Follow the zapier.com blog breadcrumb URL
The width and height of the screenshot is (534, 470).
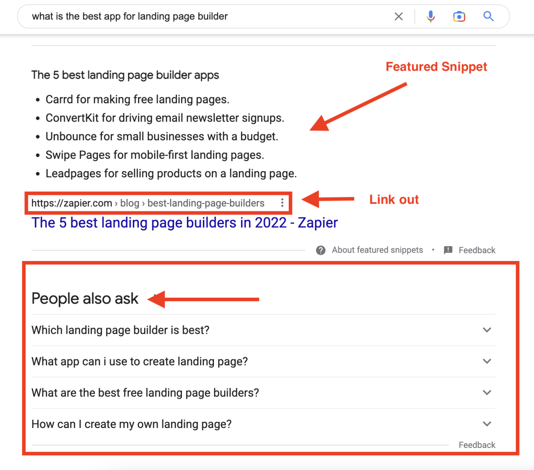(x=148, y=203)
